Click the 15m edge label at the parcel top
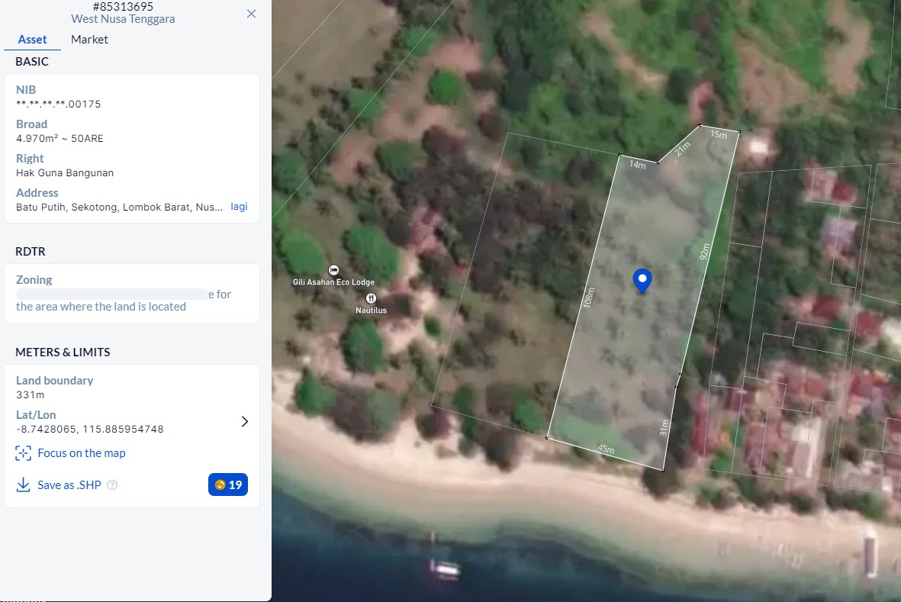The width and height of the screenshot is (901, 602). coord(718,134)
